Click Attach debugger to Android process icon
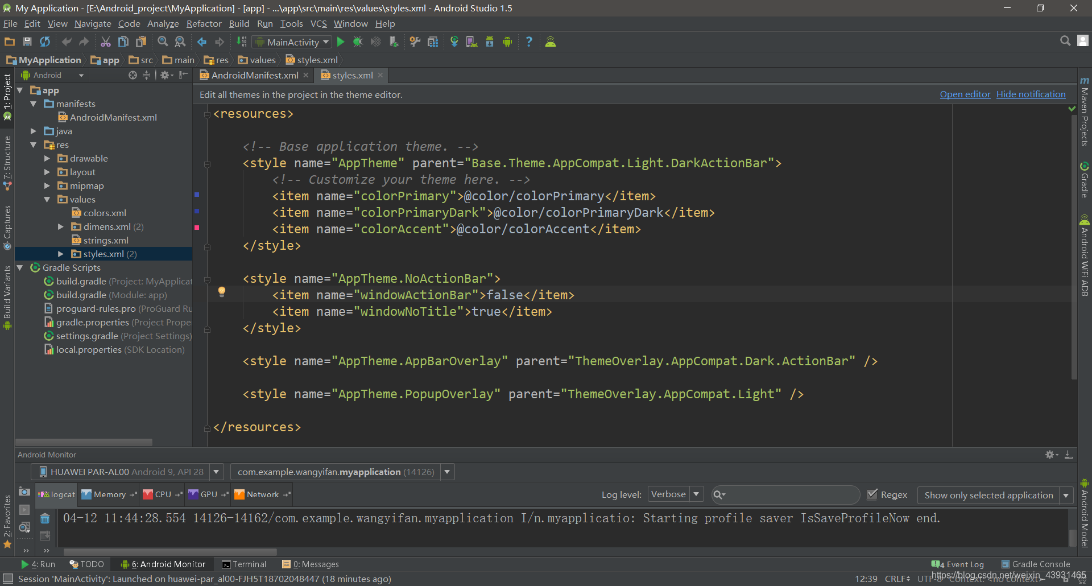This screenshot has width=1092, height=586. pos(394,42)
